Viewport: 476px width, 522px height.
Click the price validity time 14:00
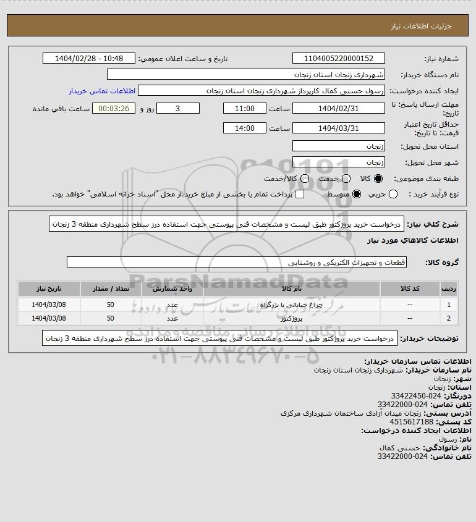tap(245, 128)
